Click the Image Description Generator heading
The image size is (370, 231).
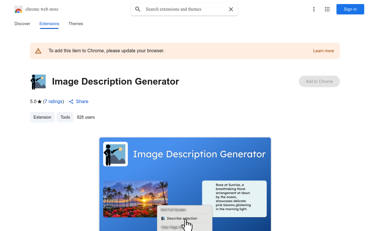116,81
